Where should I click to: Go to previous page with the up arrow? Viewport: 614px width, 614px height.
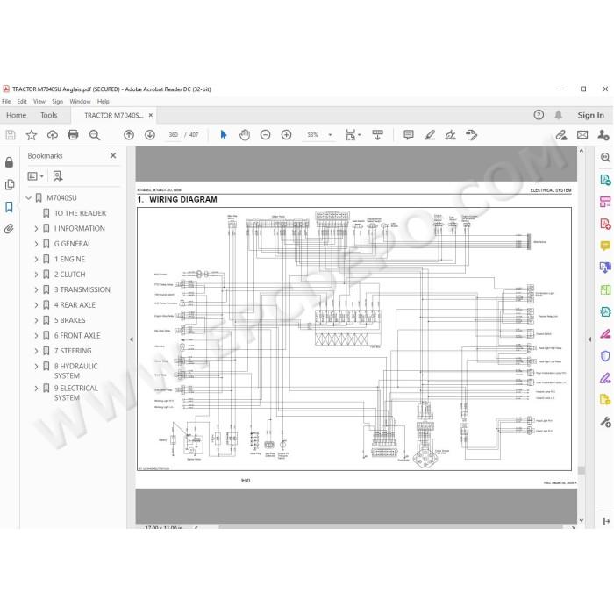coord(129,135)
